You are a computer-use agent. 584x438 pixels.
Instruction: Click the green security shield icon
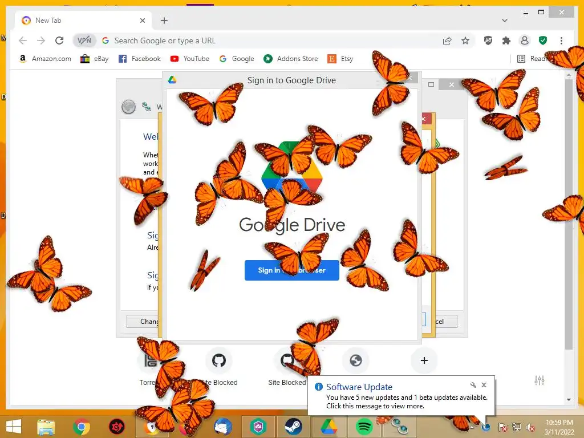pos(543,40)
